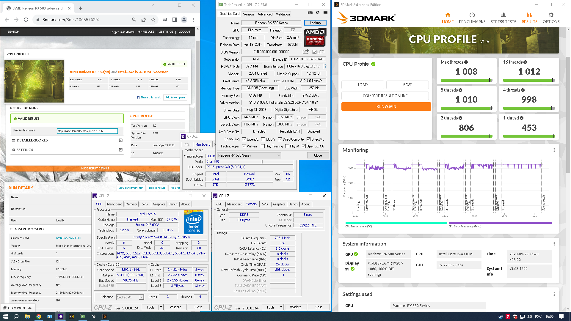Toggle DirectML checkbox in GPU-Z
Viewport: 571px width, 321px height.
click(308, 139)
